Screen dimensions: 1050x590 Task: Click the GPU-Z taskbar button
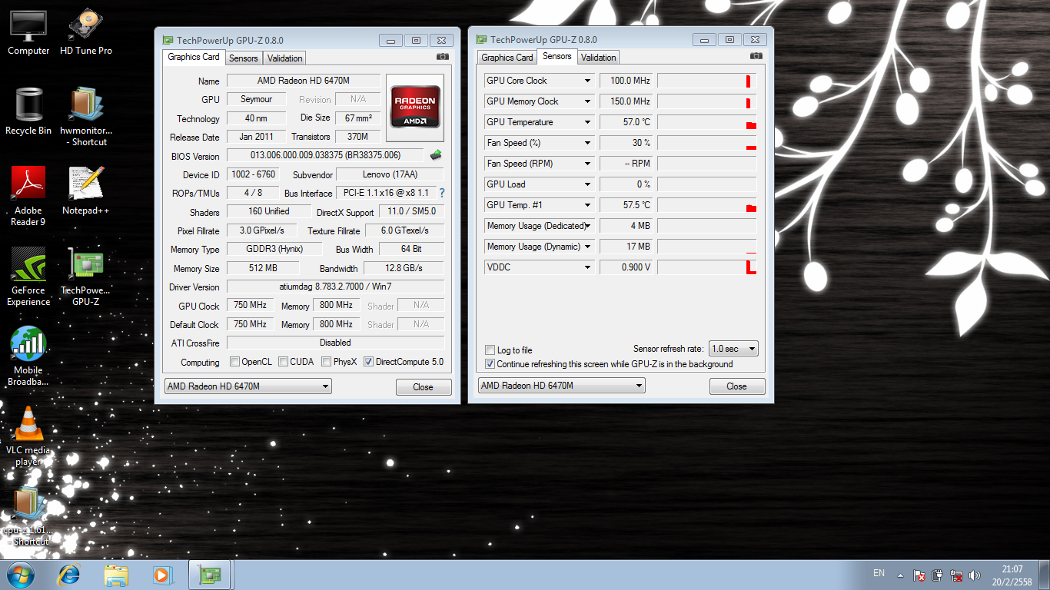pos(210,575)
